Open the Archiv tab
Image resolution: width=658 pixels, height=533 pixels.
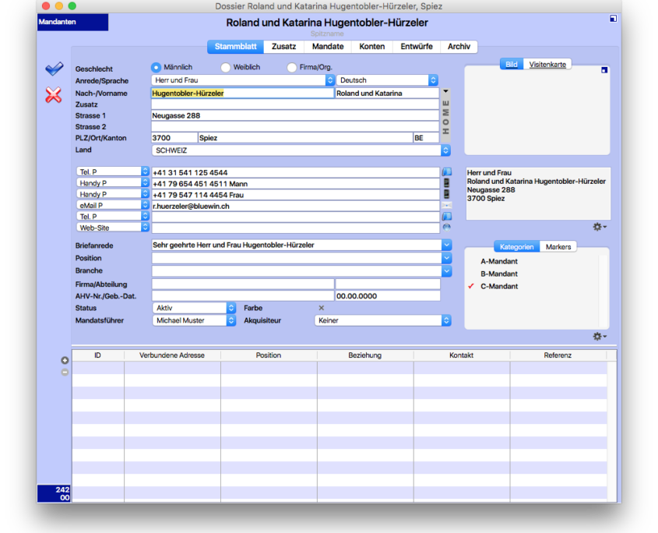pos(459,47)
